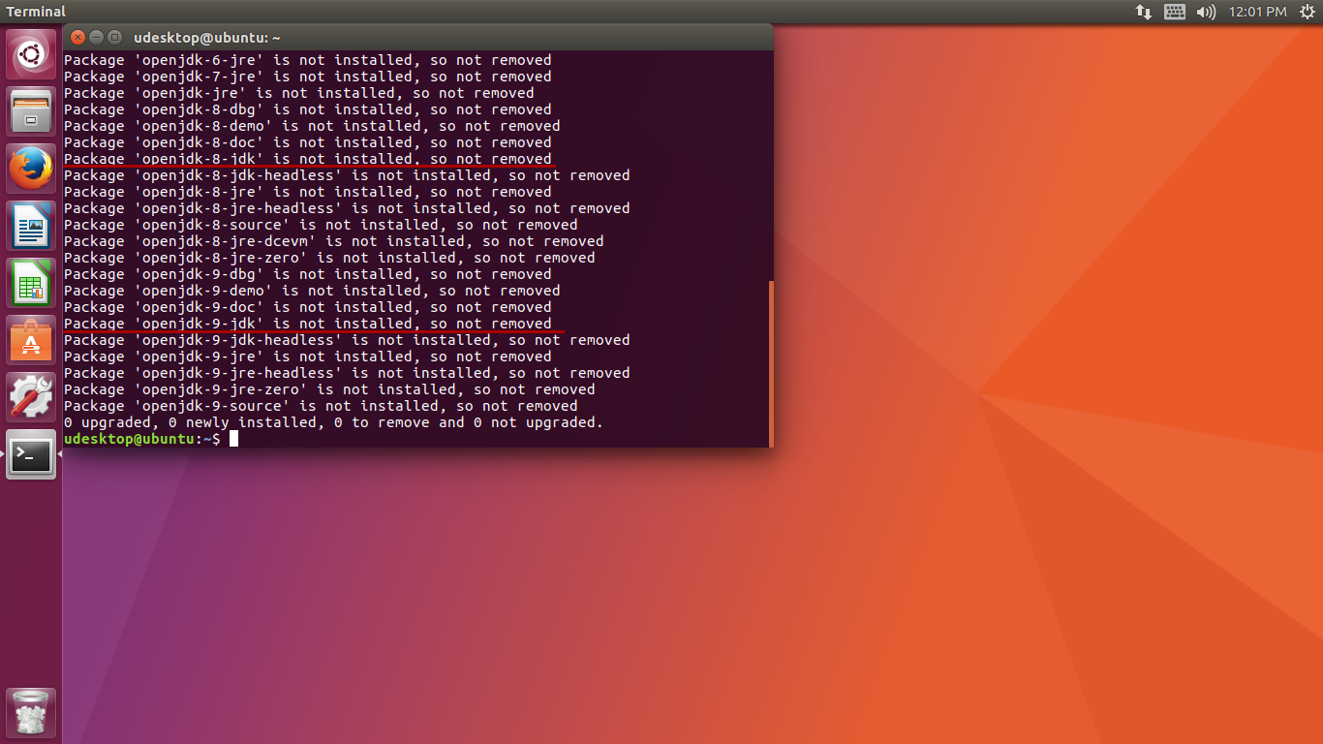Open the Ubuntu Dash search launcher
Image resolution: width=1323 pixels, height=744 pixels.
31,54
